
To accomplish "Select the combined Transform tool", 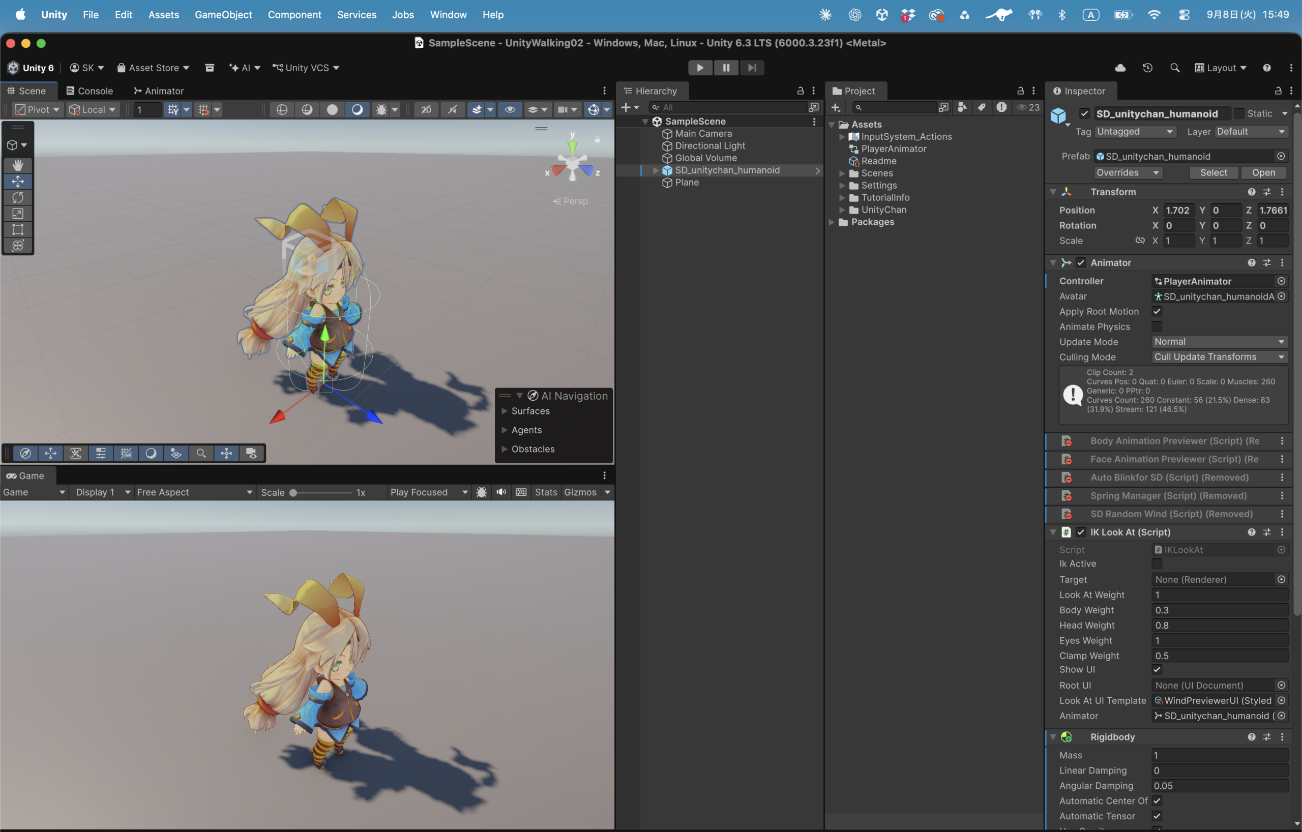I will pyautogui.click(x=18, y=246).
